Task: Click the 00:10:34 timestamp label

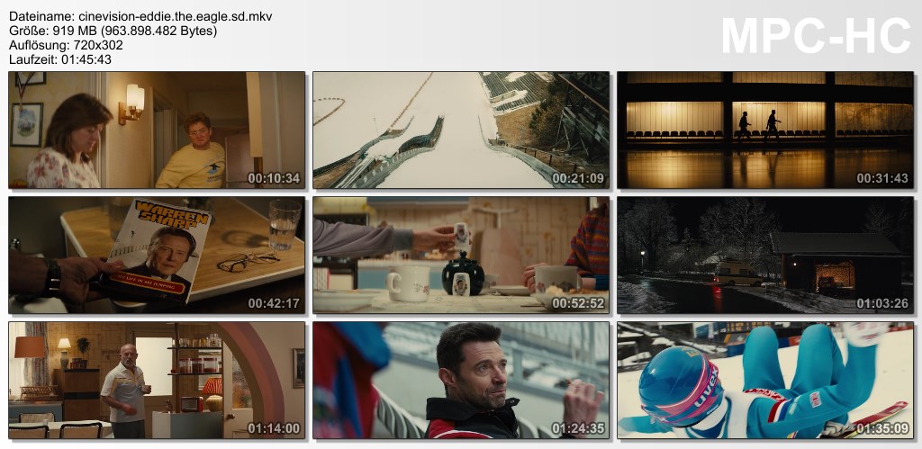Action: tap(274, 178)
